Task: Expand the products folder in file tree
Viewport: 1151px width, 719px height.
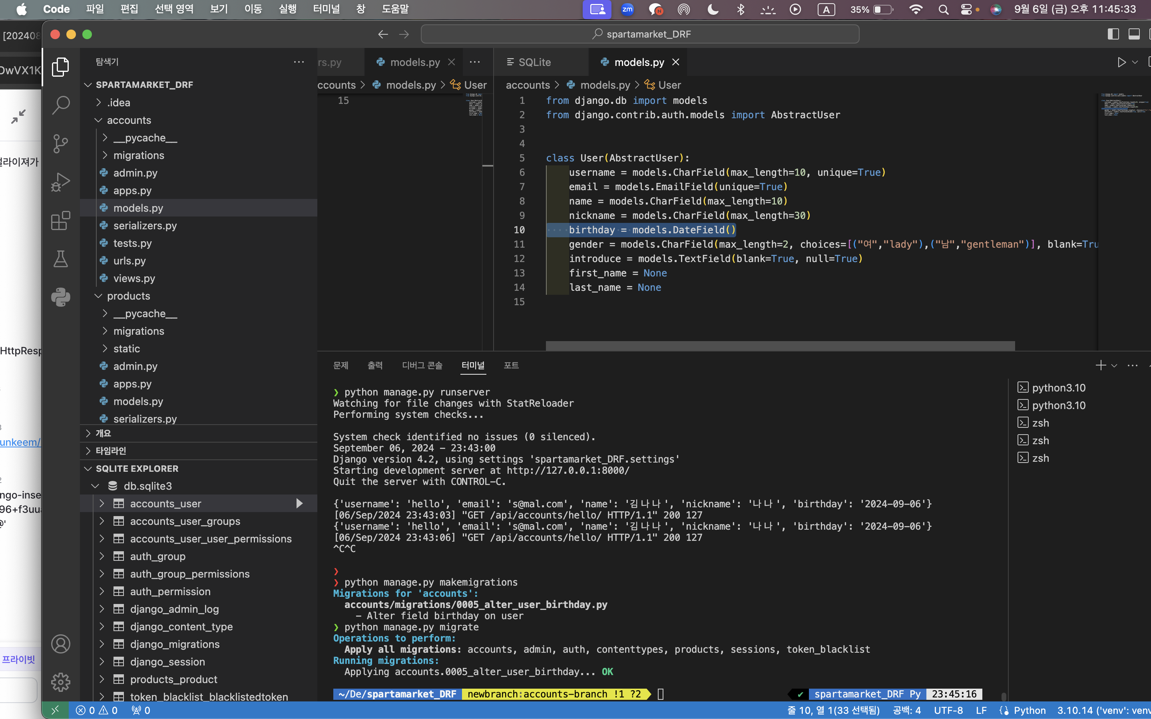Action: click(98, 296)
